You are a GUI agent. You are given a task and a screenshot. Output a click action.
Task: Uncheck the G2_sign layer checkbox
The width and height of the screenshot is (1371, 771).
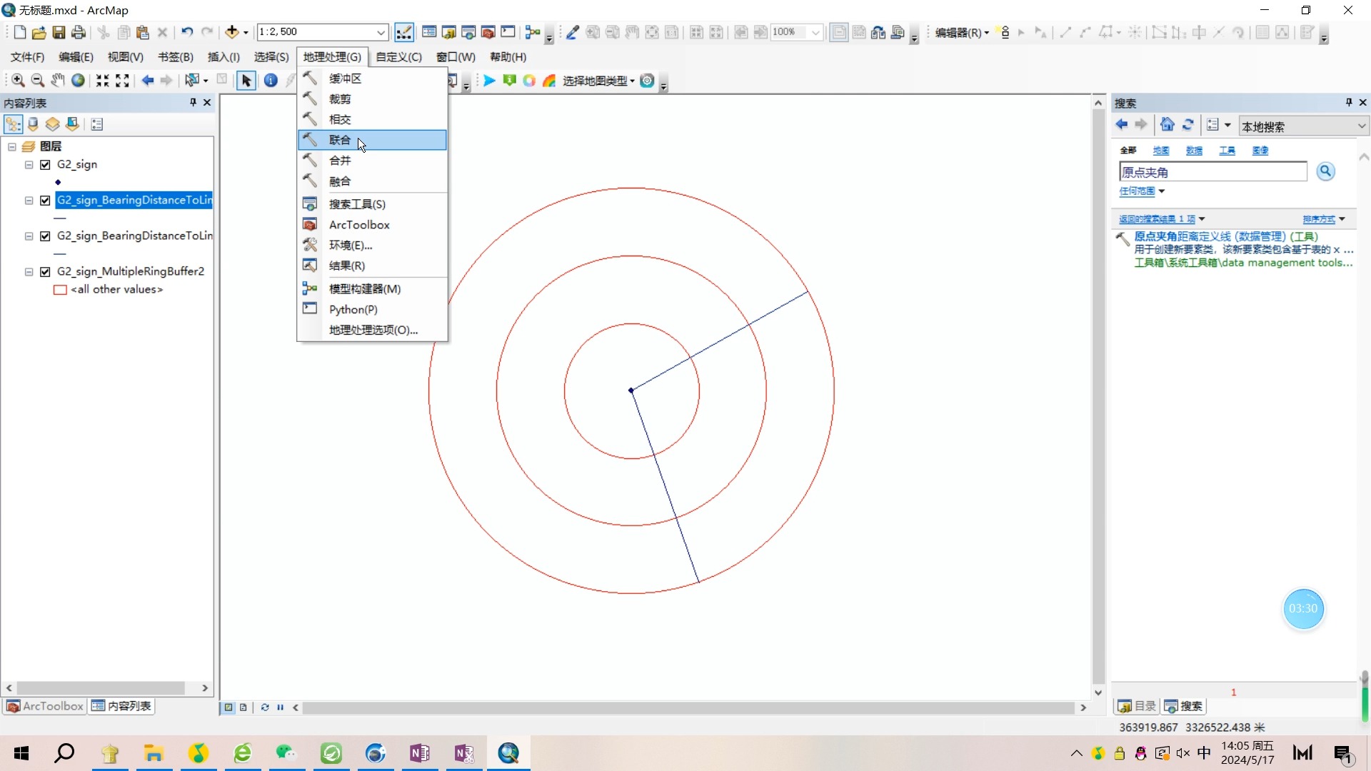coord(46,165)
